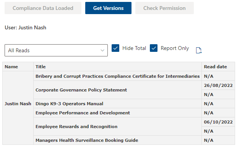This screenshot has height=146, width=237.
Task: Click the Check Permission button
Action: click(x=164, y=8)
